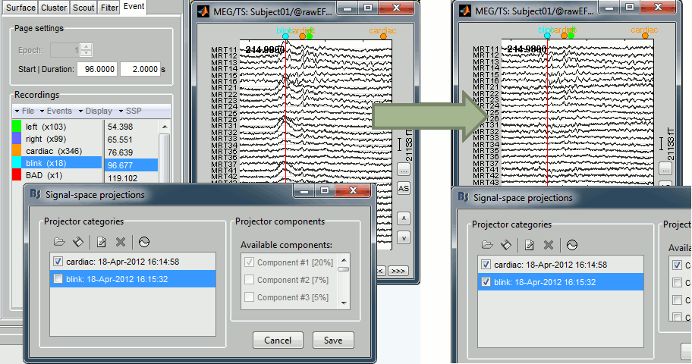The height and width of the screenshot is (364, 692).
Task: Click the edit projector icon in left dialog
Action: tap(102, 242)
